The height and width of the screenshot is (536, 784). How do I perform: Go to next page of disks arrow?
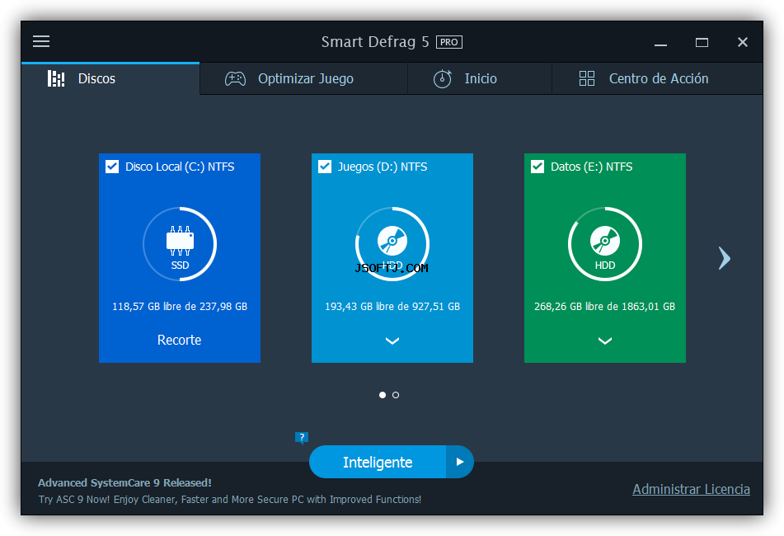click(x=725, y=258)
